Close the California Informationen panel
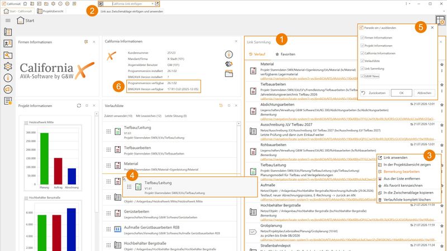The height and width of the screenshot is (251, 447). 236,41
